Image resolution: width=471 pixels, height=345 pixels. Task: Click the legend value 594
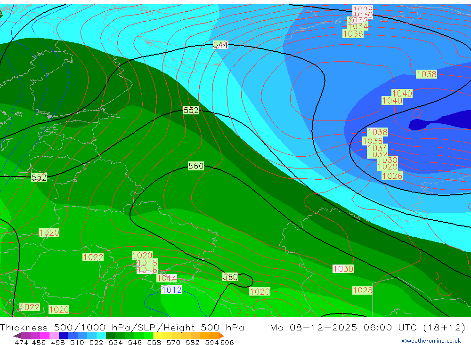[212, 342]
